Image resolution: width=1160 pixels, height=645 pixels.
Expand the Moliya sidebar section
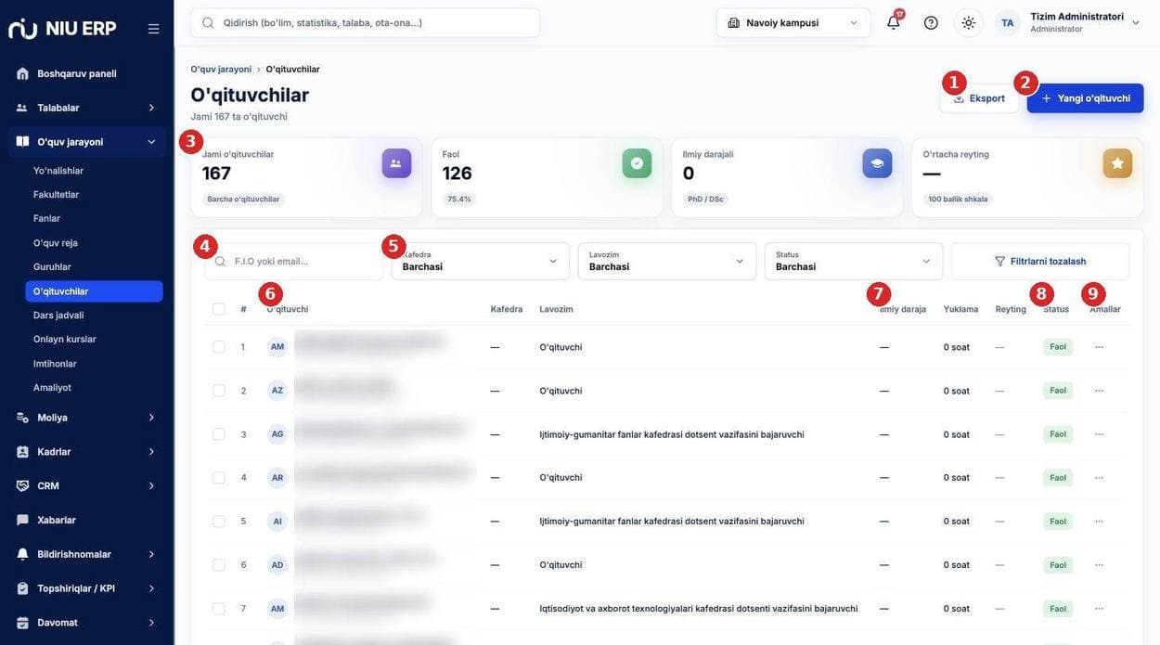pyautogui.click(x=87, y=418)
